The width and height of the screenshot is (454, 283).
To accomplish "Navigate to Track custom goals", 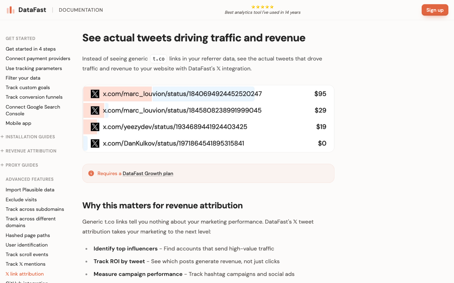I will (x=28, y=87).
